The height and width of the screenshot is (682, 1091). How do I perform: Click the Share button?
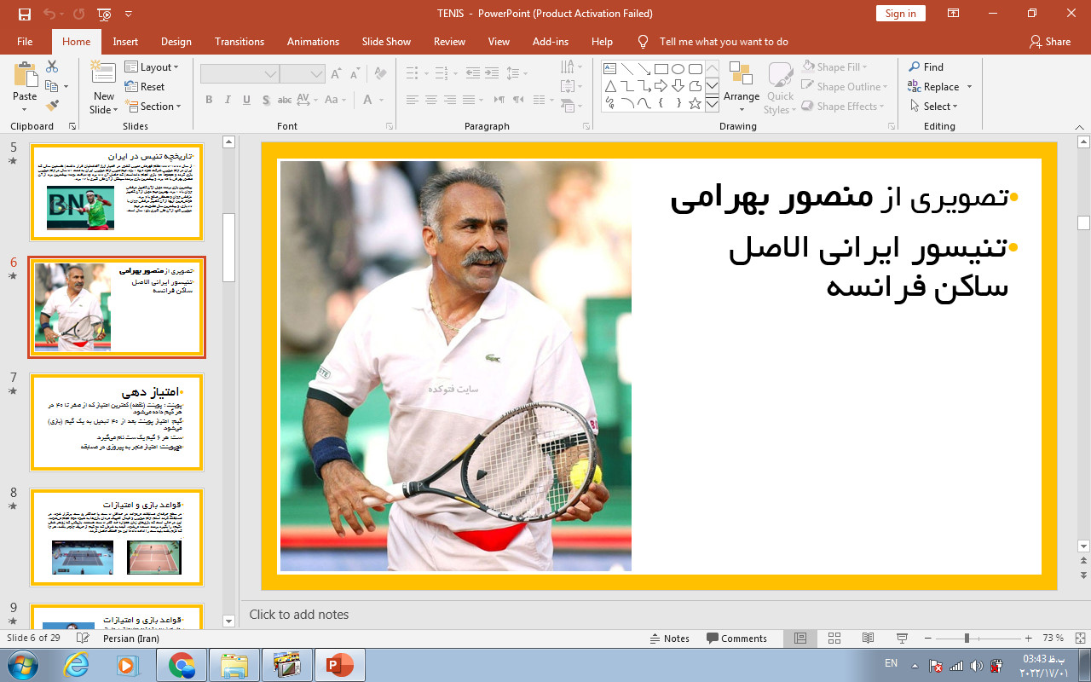click(x=1049, y=42)
